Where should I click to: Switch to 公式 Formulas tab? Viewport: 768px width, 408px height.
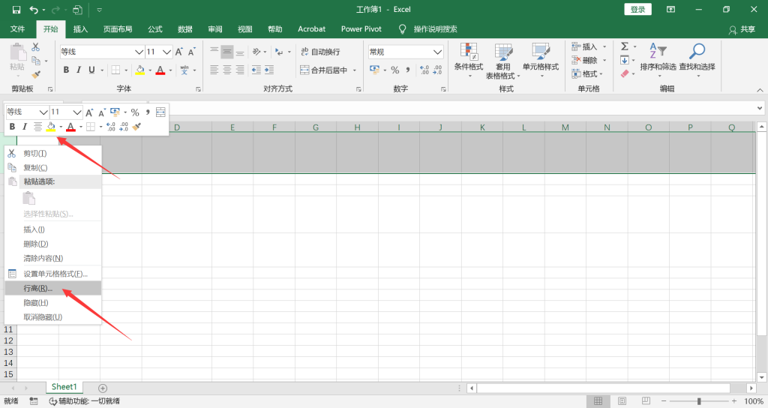tap(154, 29)
